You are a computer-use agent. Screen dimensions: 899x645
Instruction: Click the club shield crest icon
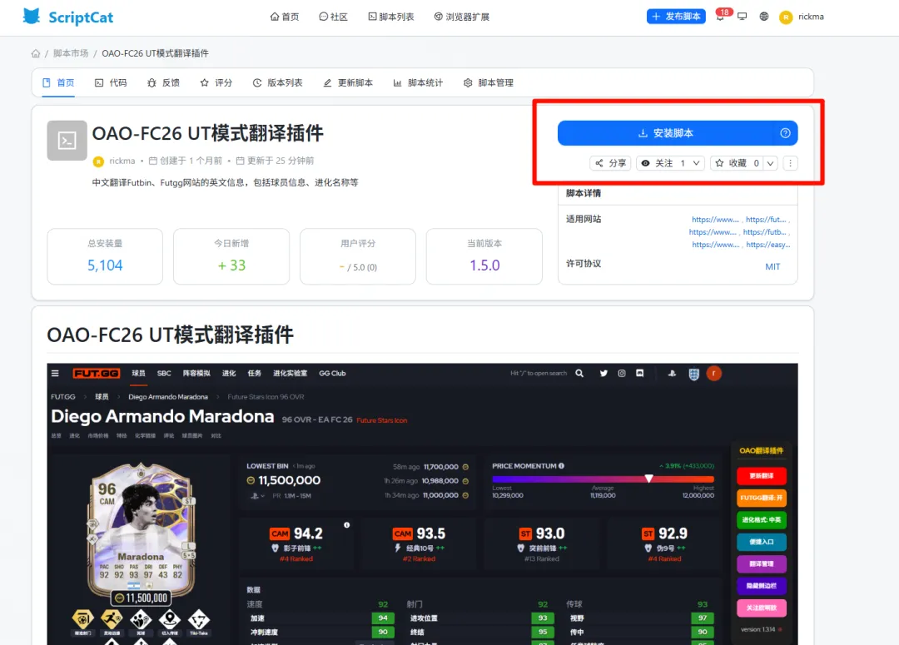(x=693, y=375)
